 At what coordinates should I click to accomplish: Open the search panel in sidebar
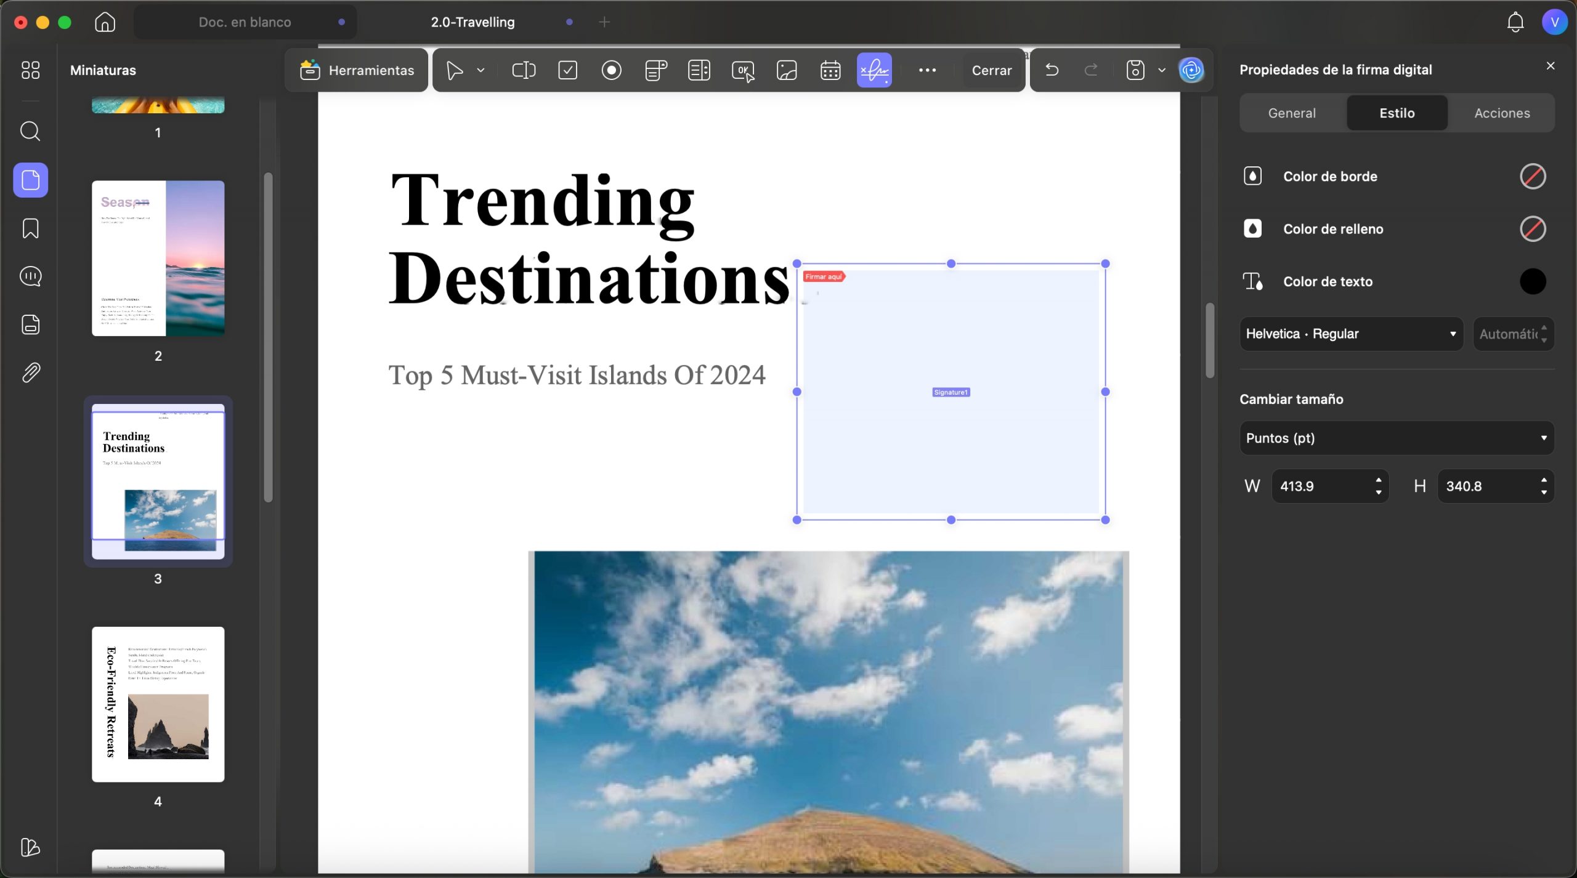[30, 131]
